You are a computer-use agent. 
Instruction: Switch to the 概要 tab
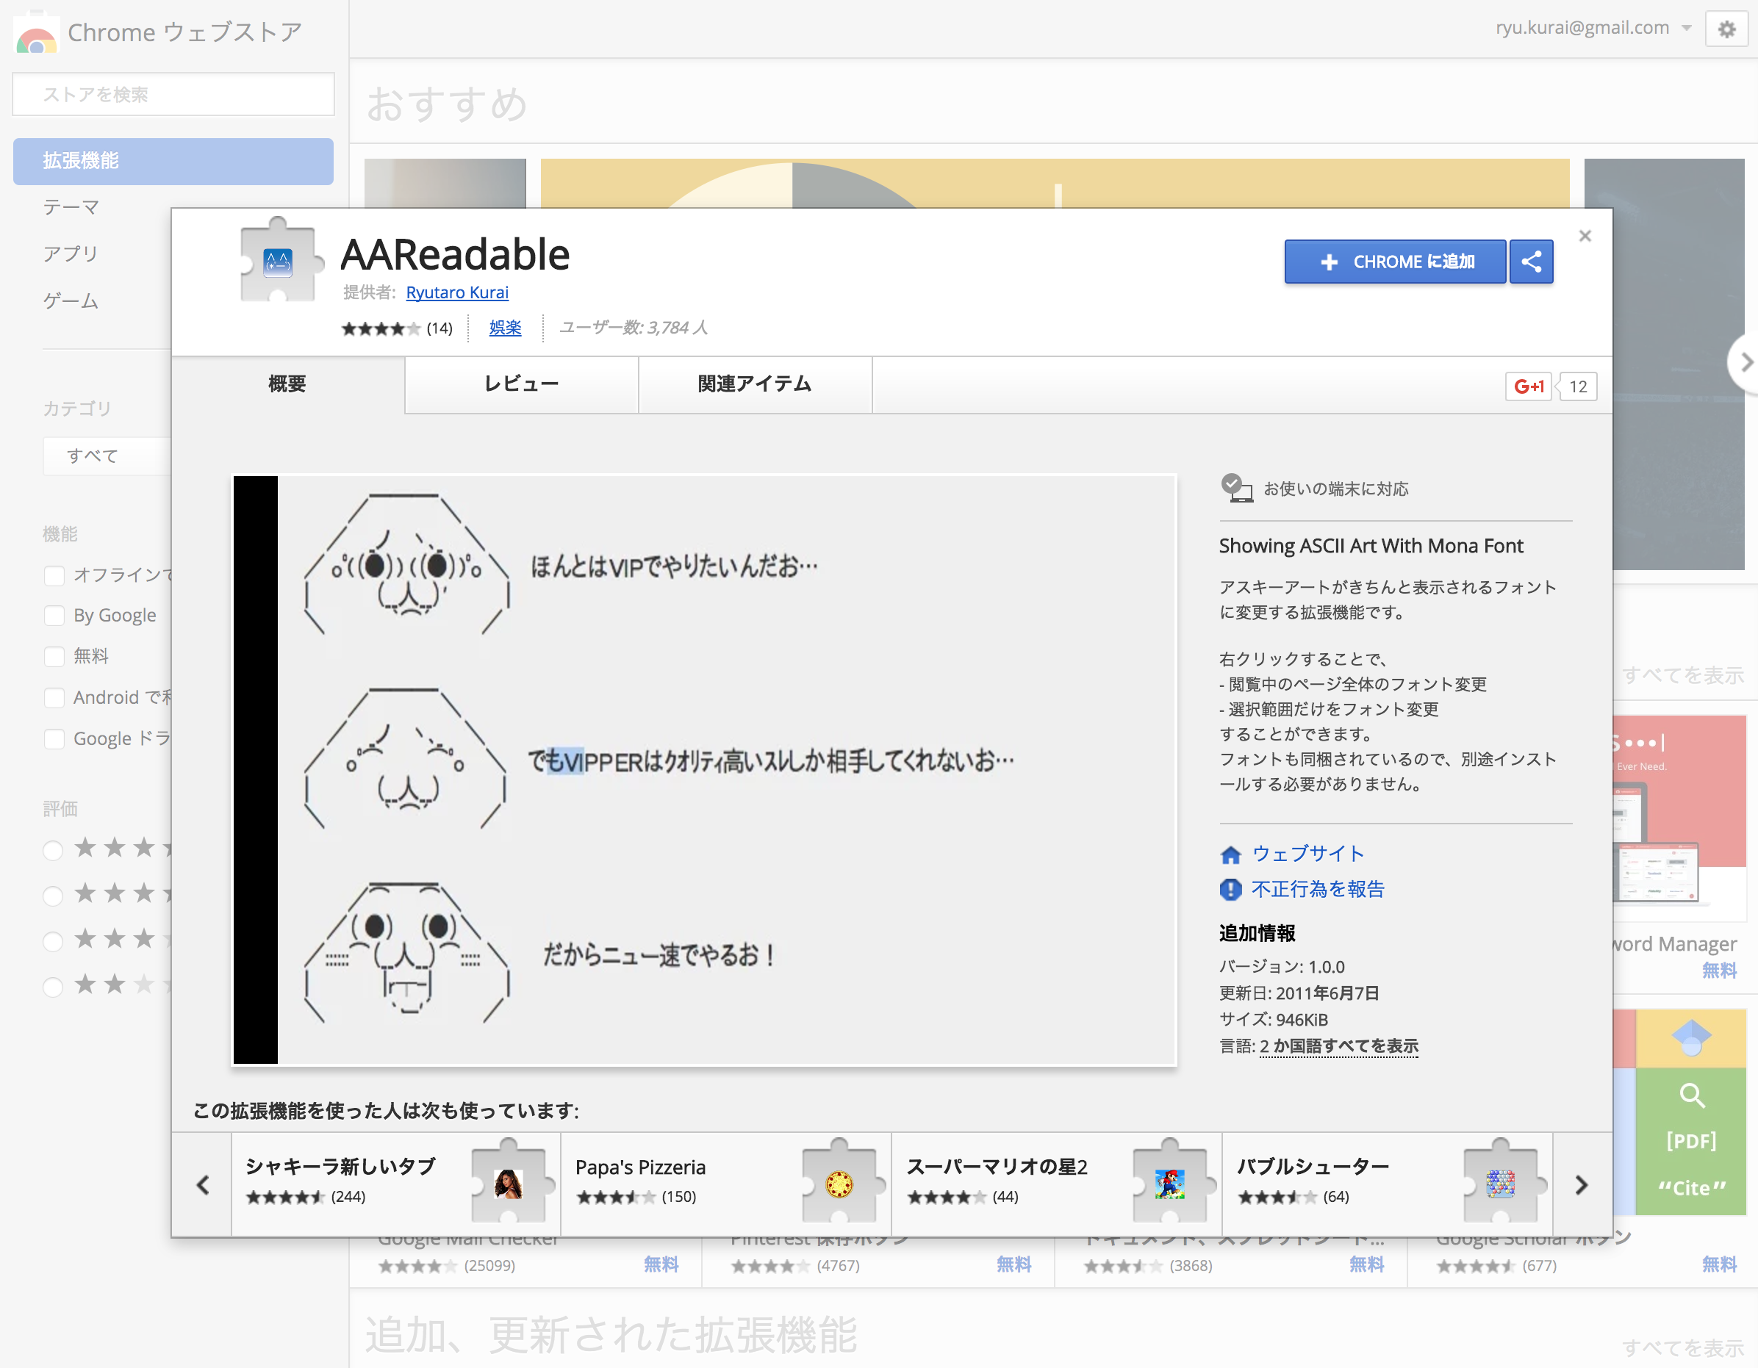tap(287, 384)
